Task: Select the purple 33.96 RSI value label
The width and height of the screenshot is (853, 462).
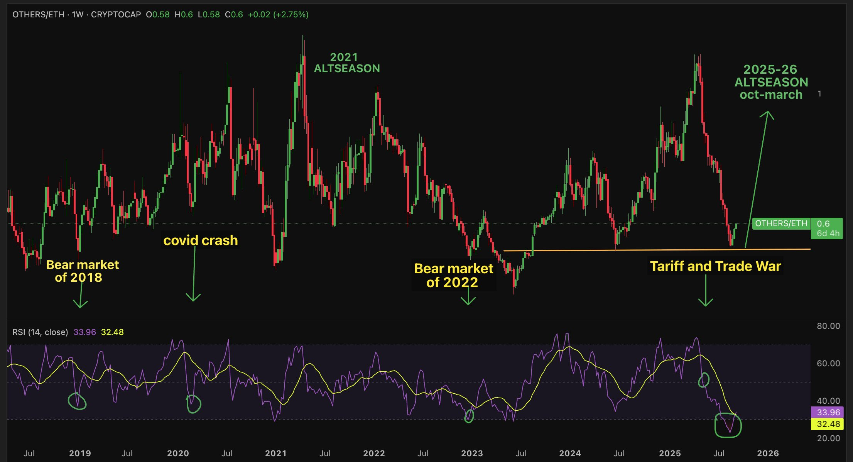Action: coord(828,412)
